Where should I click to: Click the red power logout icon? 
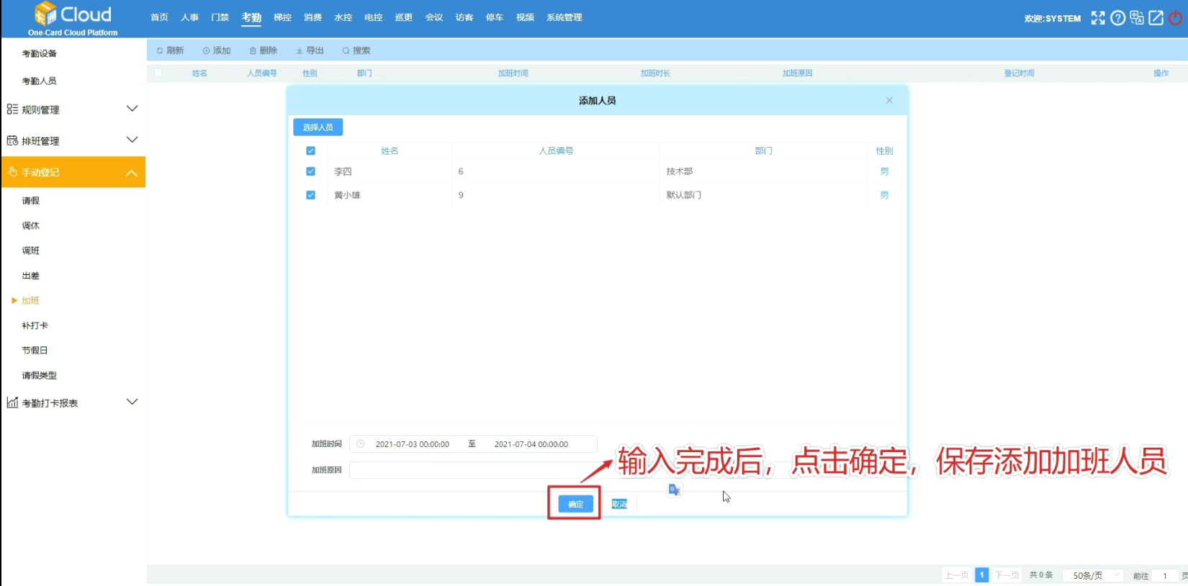click(x=1175, y=18)
